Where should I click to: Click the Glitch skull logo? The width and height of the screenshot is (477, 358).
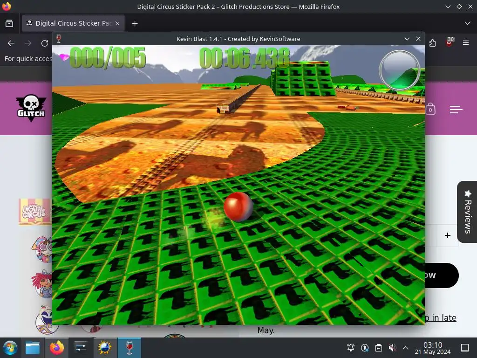(x=31, y=108)
